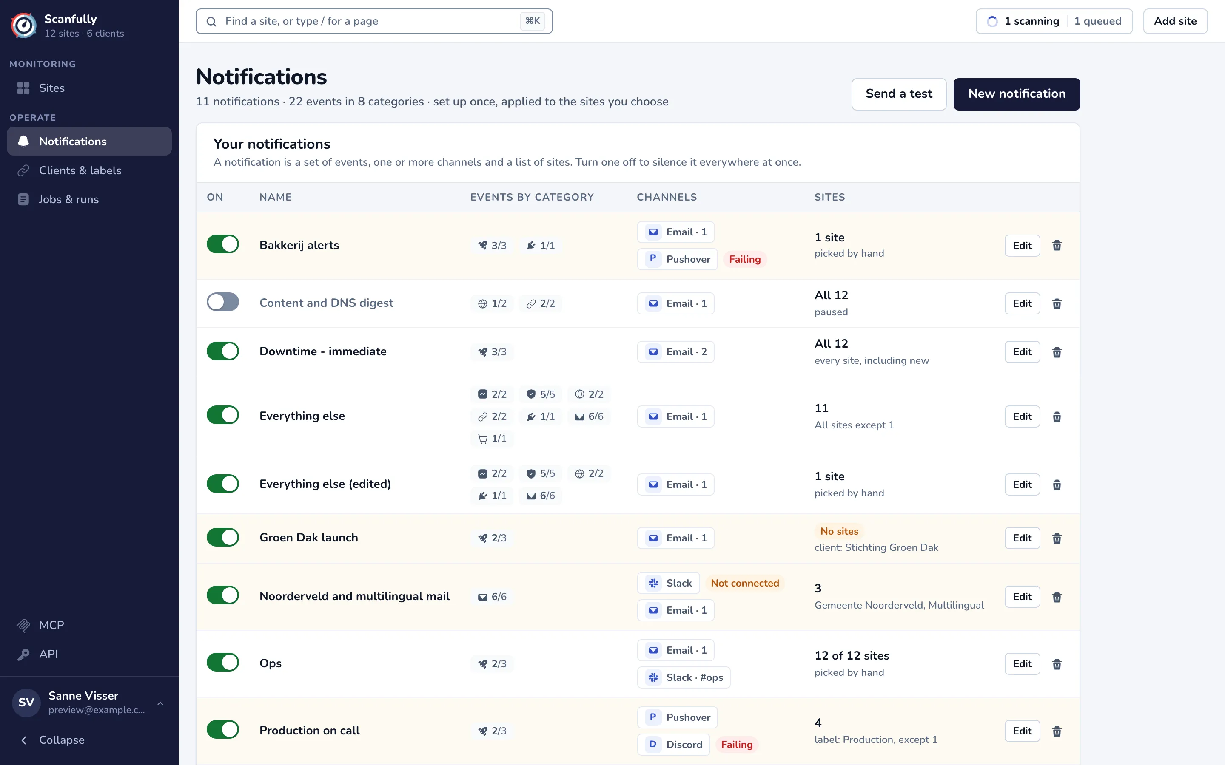The image size is (1225, 765).
Task: Toggle off Groen Dak launch
Action: 223,537
